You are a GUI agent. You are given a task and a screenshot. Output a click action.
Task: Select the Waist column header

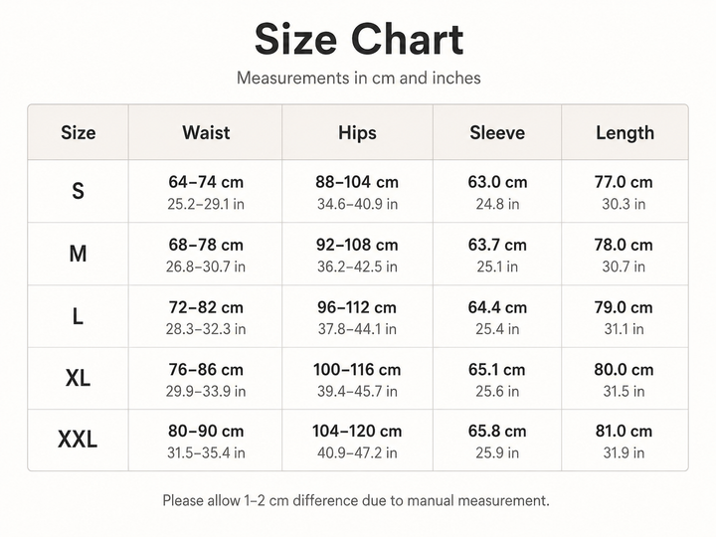206,133
